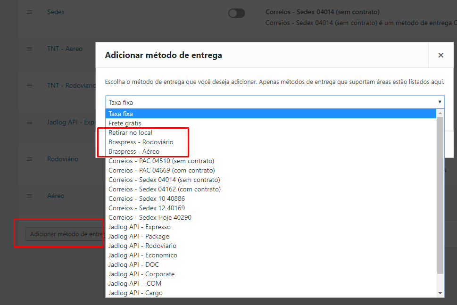Click drag handle beside Aéreo row

click(x=29, y=196)
